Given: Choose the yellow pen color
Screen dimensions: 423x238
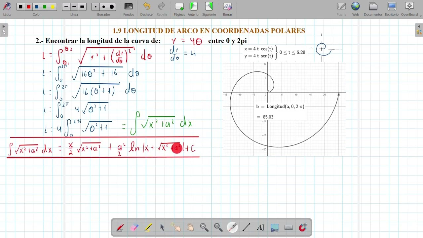Looking at the screenshot, I should 53,7.
